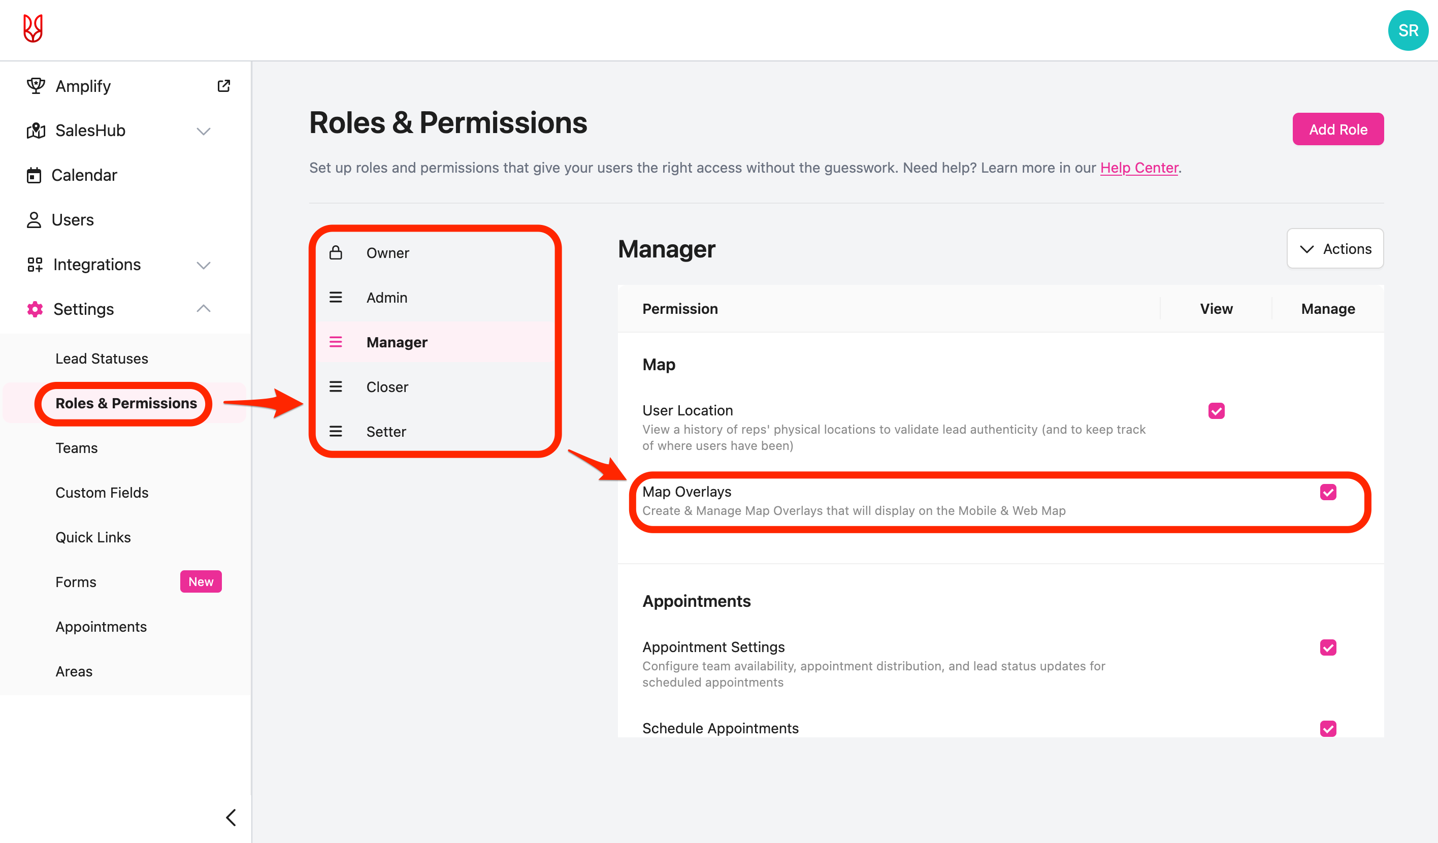Go to Custom Fields settings
The height and width of the screenshot is (843, 1438).
(102, 493)
